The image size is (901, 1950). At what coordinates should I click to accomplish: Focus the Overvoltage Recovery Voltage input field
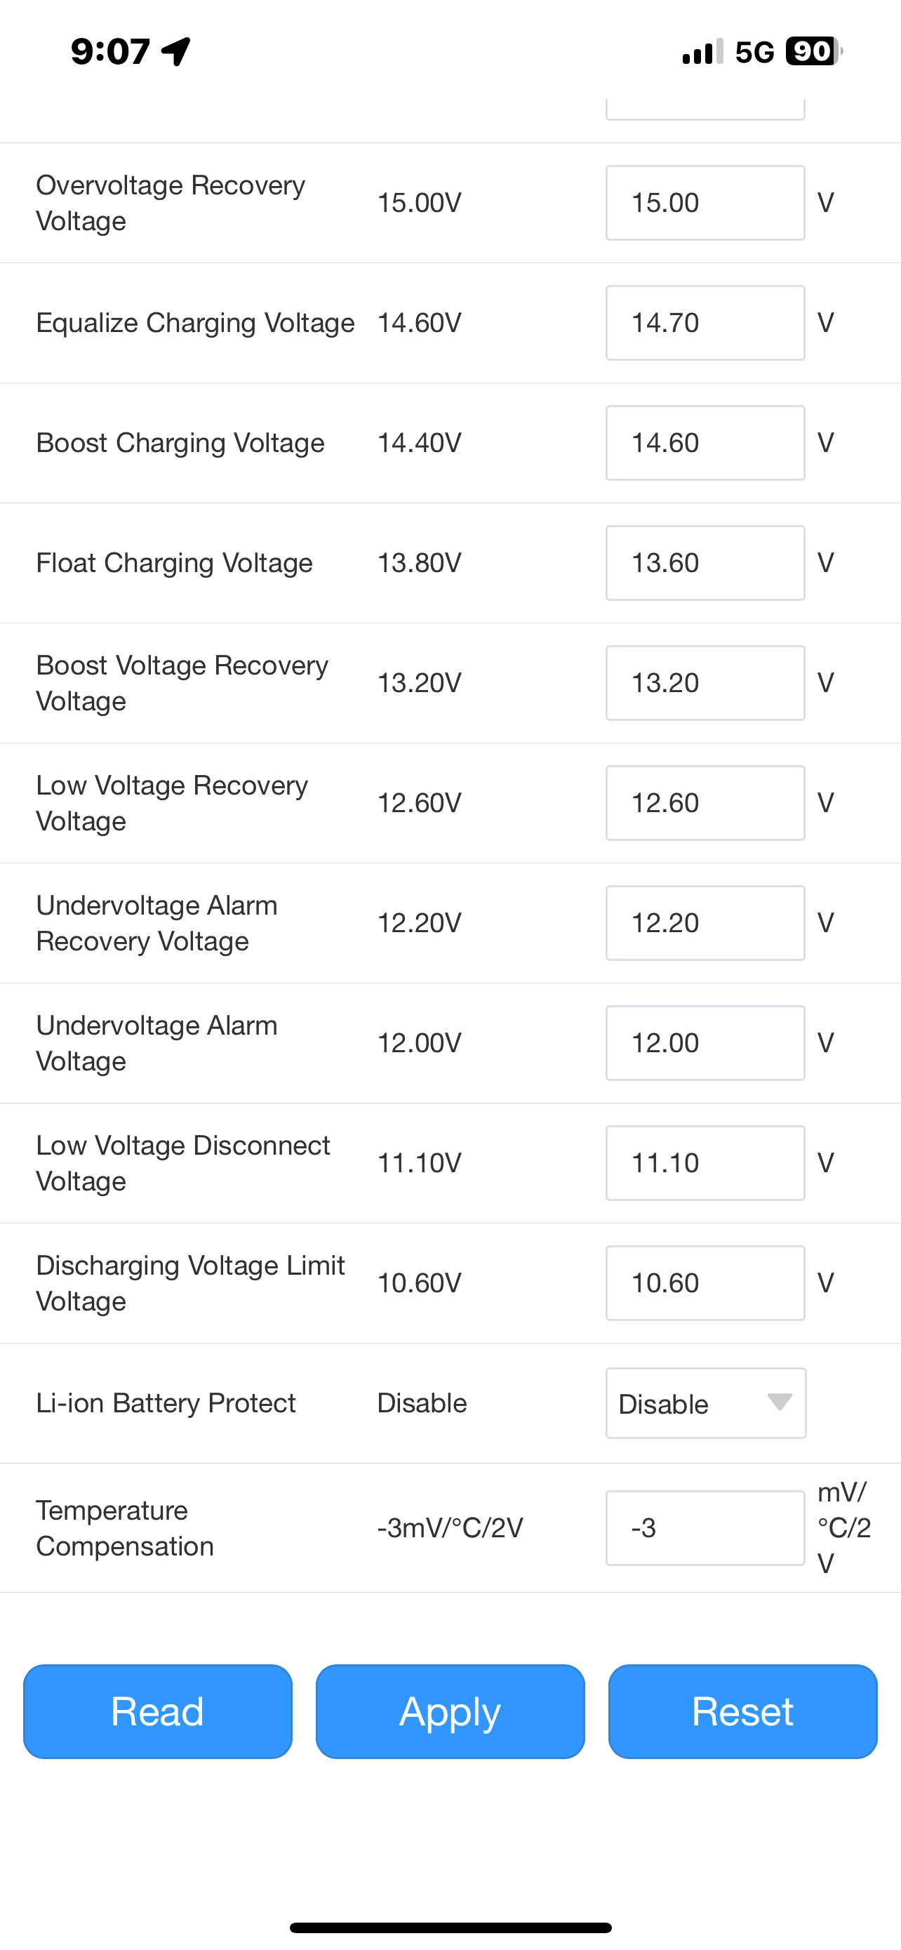point(705,203)
